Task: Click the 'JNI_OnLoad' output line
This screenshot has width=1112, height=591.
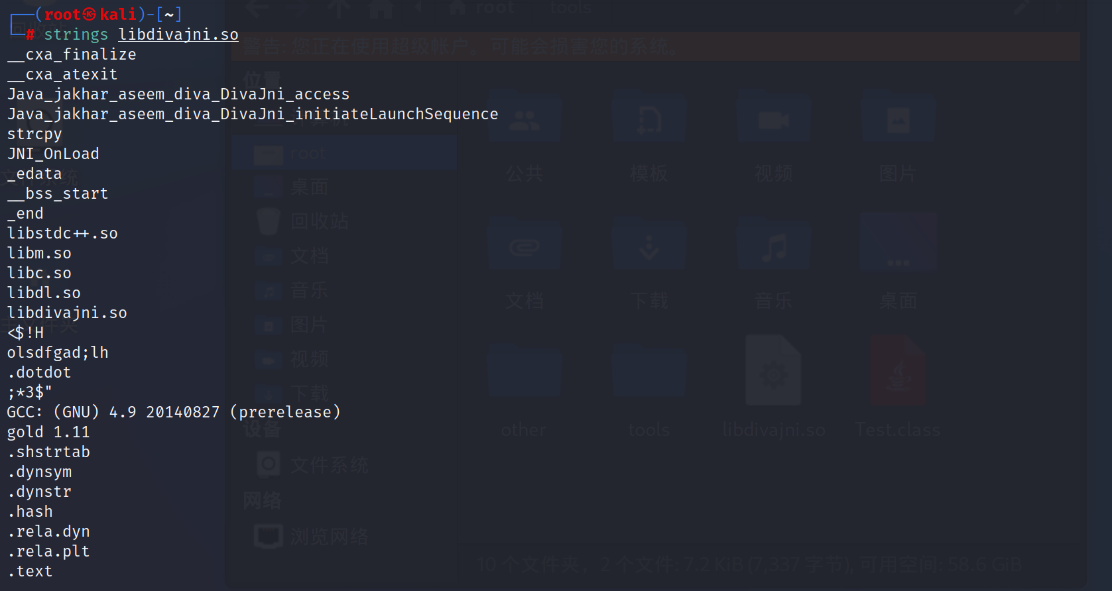Action: tap(53, 154)
